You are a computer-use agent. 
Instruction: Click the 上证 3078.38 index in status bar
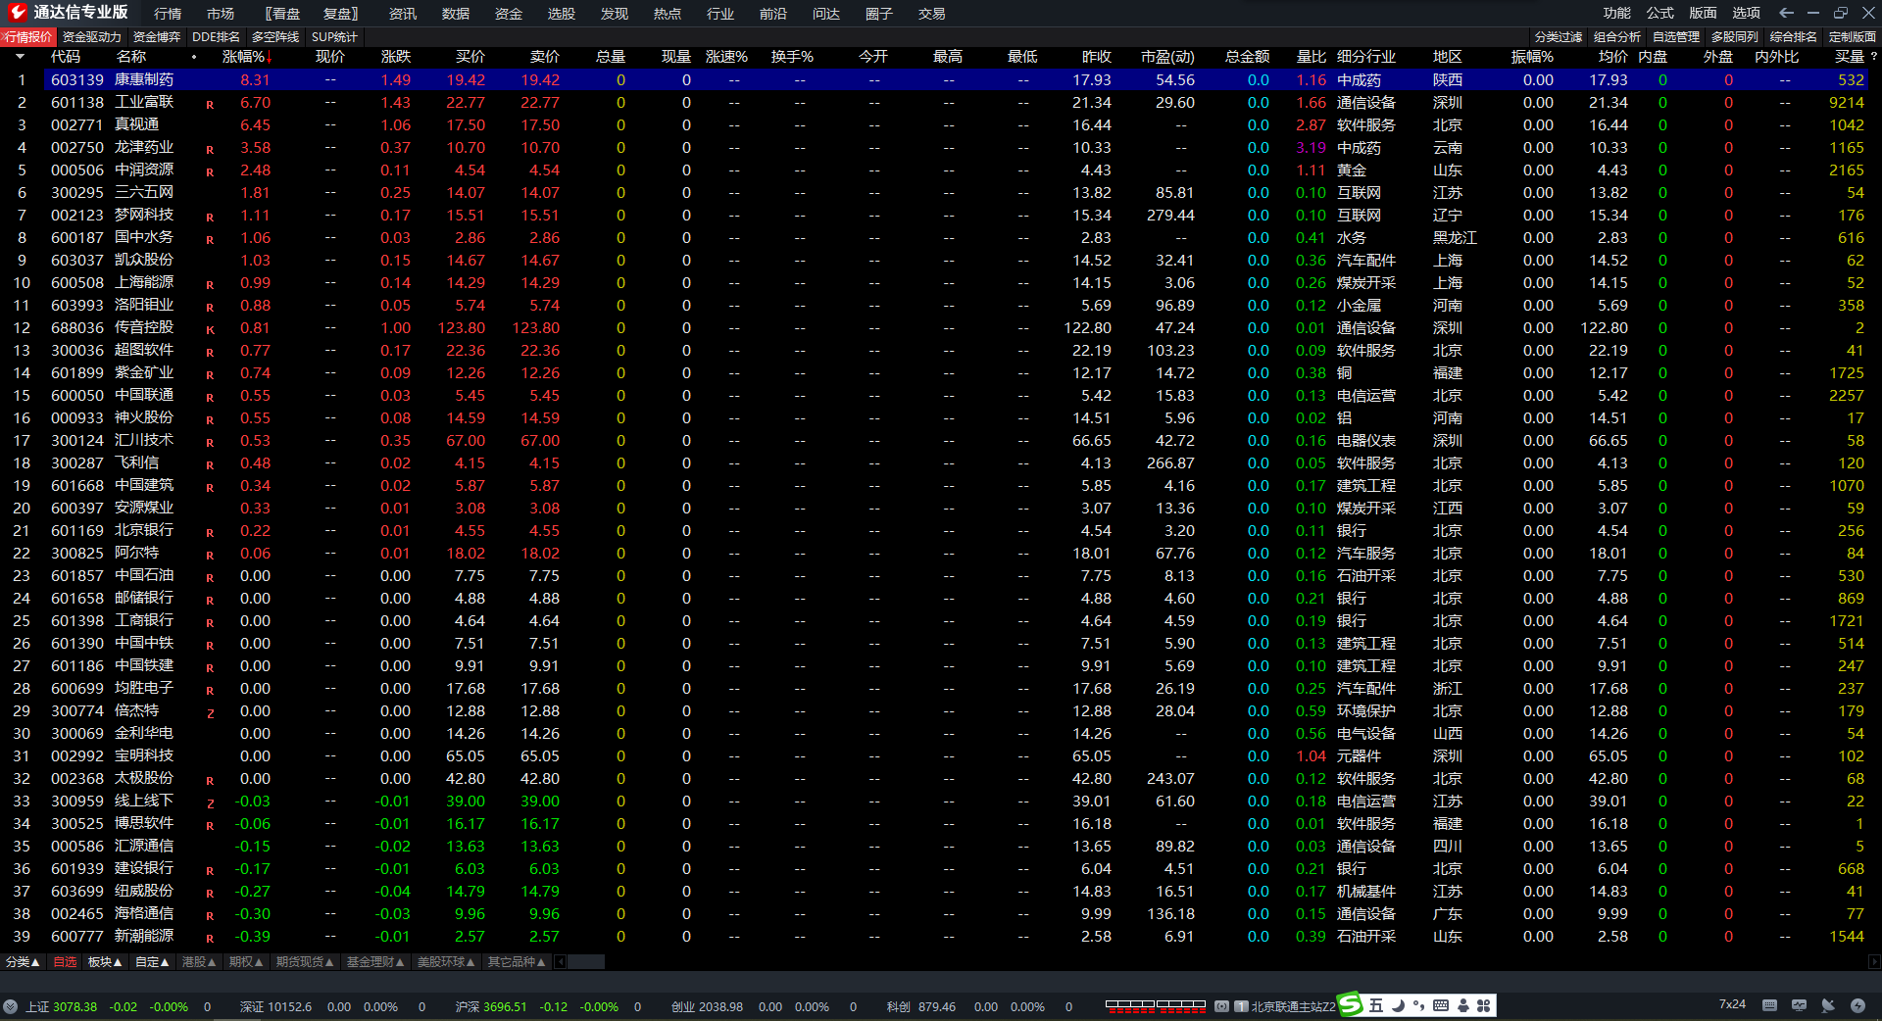click(x=61, y=1006)
